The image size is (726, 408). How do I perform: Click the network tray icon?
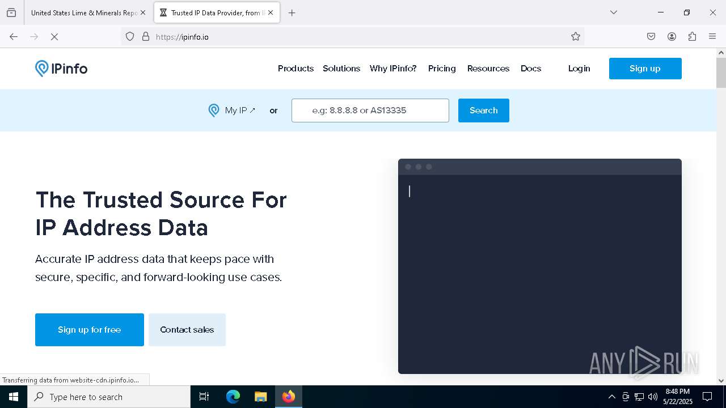pyautogui.click(x=639, y=397)
